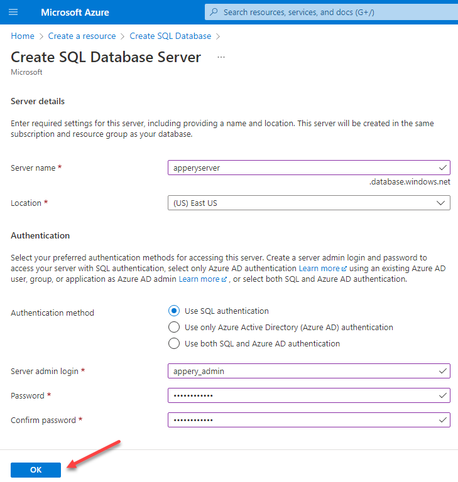Open the Location dropdown
This screenshot has height=482, width=458.
[x=308, y=203]
